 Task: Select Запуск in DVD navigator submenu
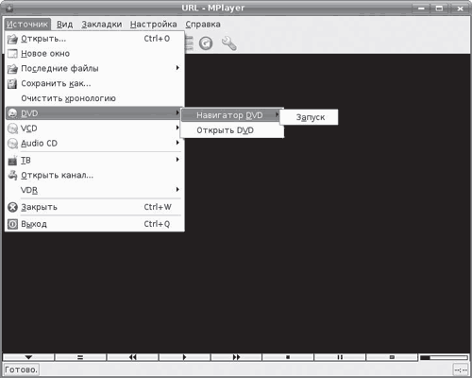pos(310,117)
